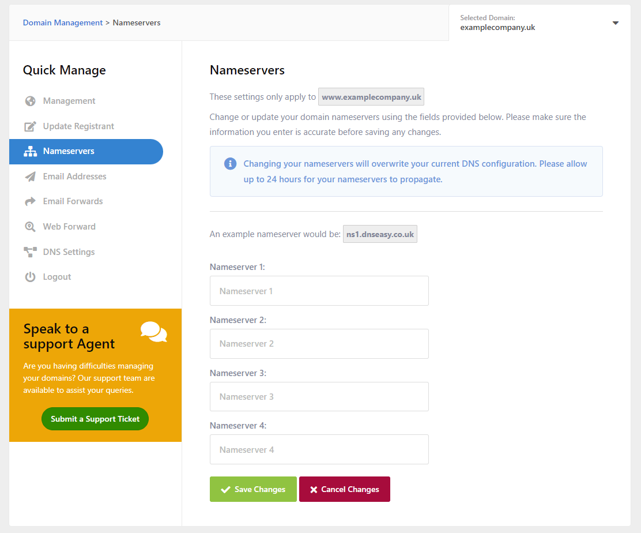Viewport: 641px width, 533px height.
Task: Click the blue info icon in notice
Action: pos(230,164)
